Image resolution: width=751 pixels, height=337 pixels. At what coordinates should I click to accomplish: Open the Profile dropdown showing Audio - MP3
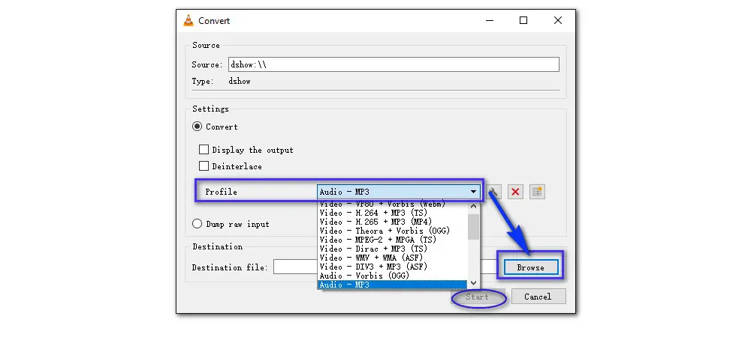[399, 192]
